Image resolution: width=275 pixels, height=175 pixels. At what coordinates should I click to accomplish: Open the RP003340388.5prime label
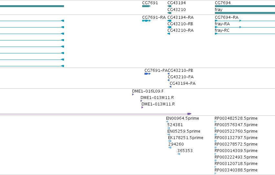[x=236, y=170]
